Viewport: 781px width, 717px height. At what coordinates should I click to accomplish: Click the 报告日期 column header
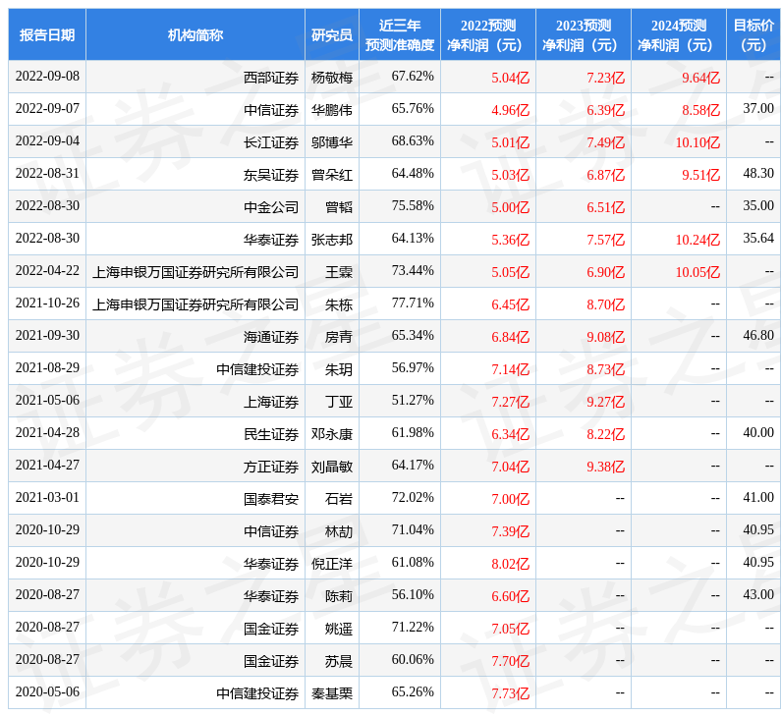47,34
